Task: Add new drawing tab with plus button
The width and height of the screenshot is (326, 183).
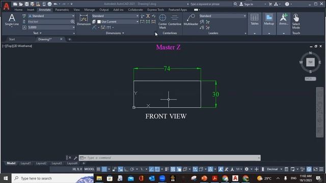Action: point(70,39)
